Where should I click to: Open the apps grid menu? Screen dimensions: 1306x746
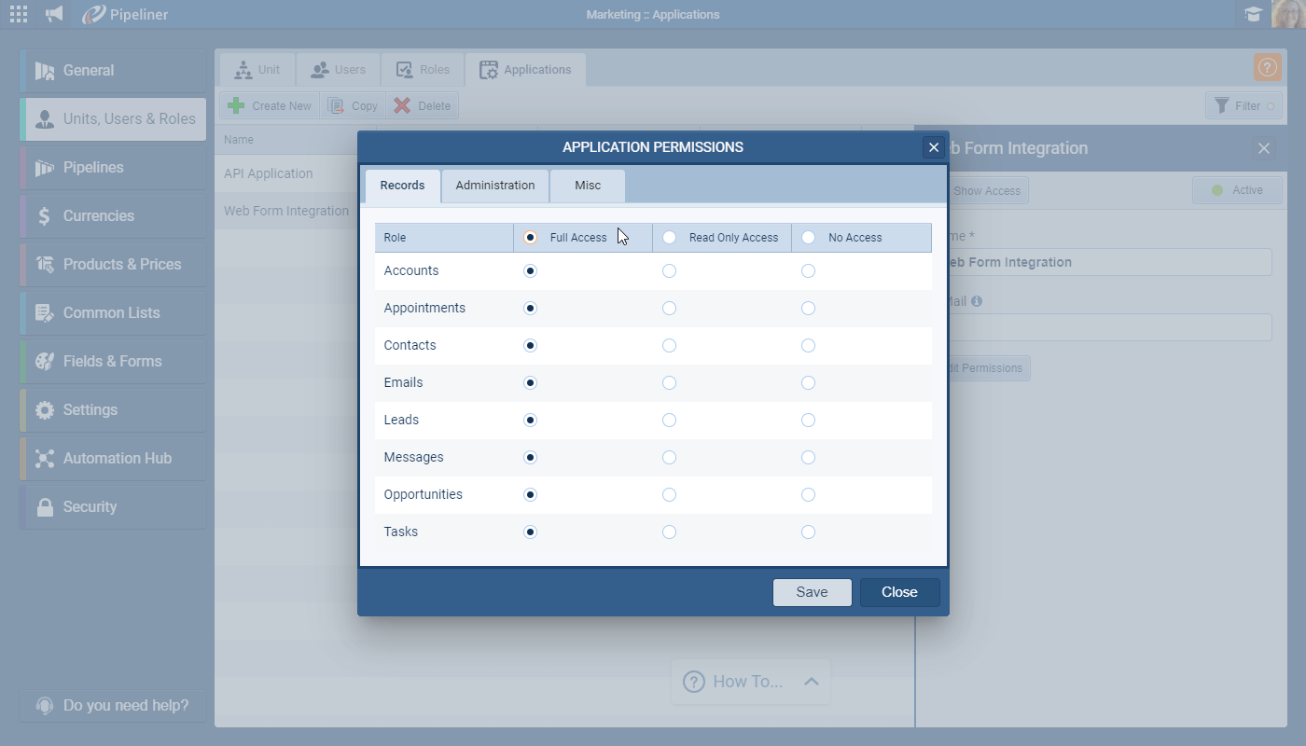[x=18, y=14]
